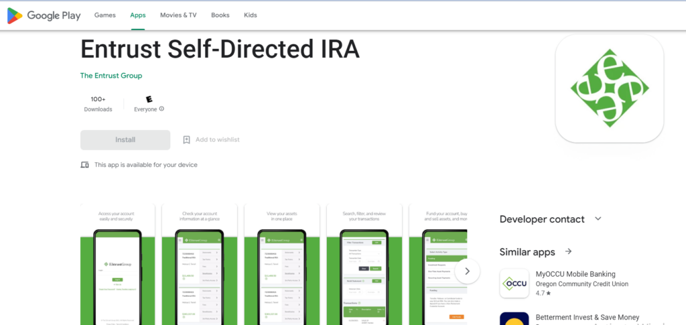The image size is (686, 325).
Task: Click the Google Play logo
Action: tap(44, 15)
